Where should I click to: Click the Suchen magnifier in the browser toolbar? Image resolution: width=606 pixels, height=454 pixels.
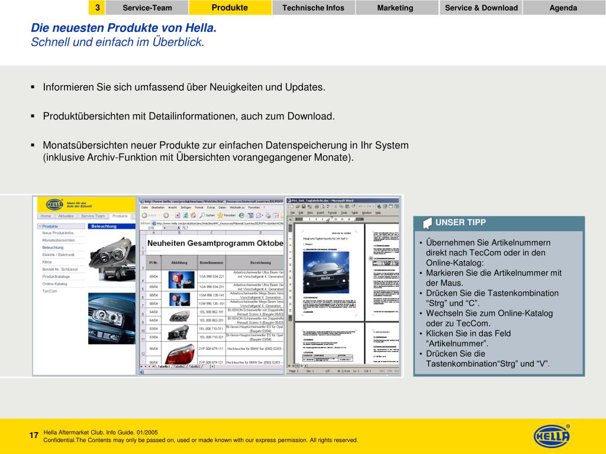tap(201, 215)
